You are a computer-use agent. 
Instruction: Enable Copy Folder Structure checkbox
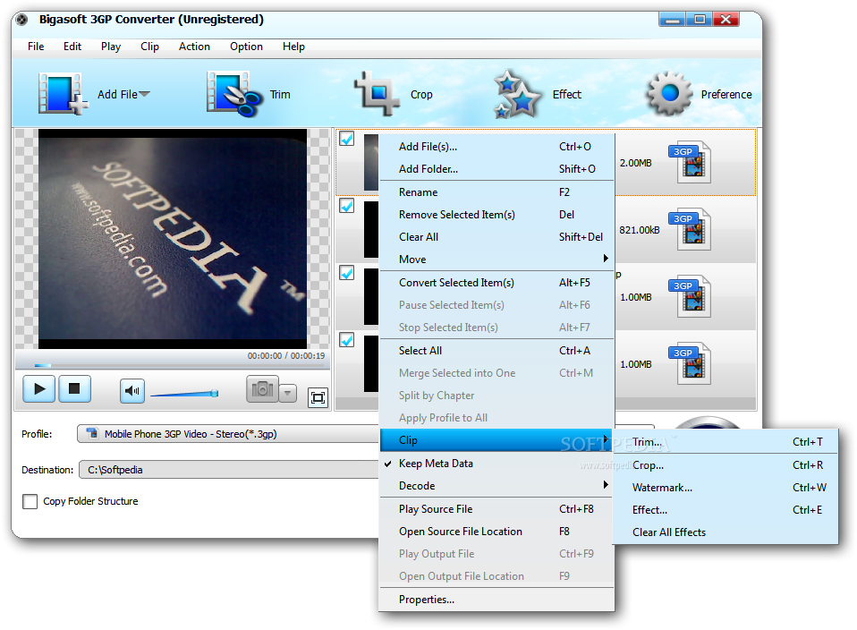click(x=30, y=501)
